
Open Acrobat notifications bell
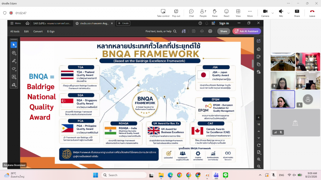(207, 23)
